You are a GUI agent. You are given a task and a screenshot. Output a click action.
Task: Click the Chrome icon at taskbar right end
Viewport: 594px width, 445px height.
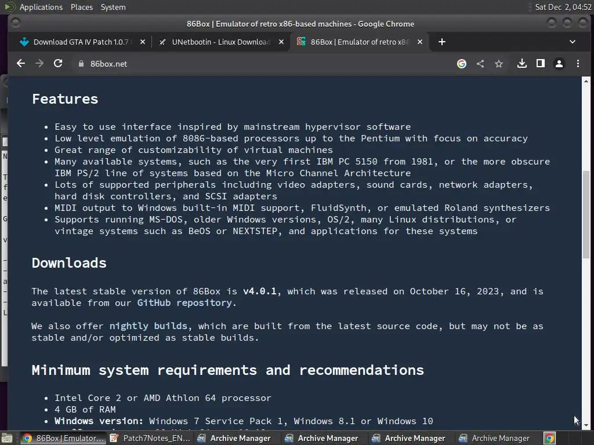coord(549,438)
